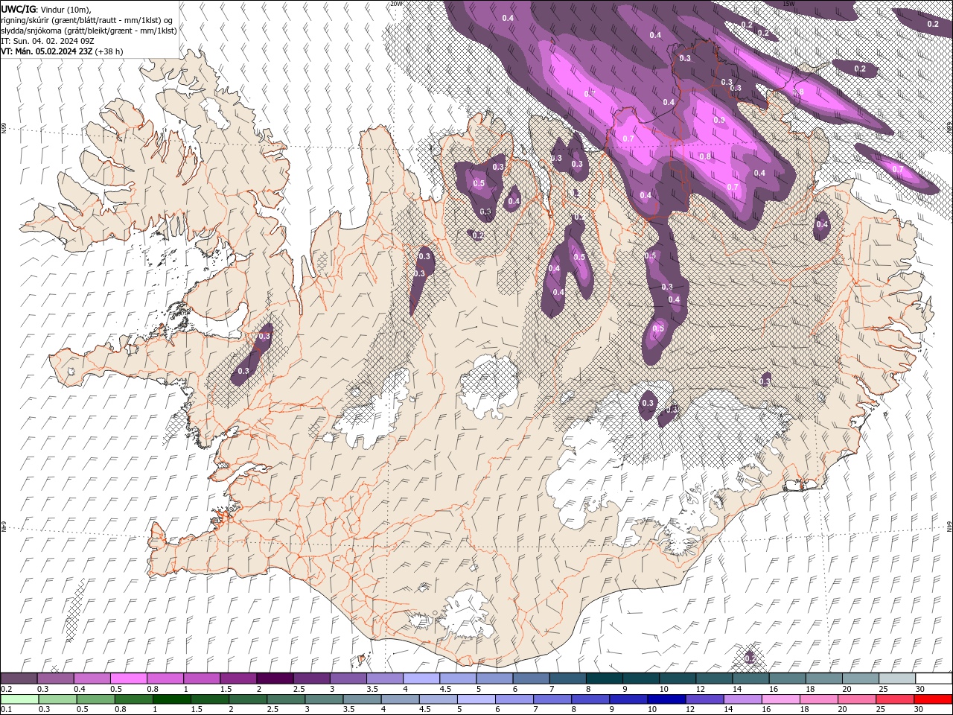Pick the purple scale swatch between 3 and 3.5
Screen dimensions: 953x715
[348, 679]
